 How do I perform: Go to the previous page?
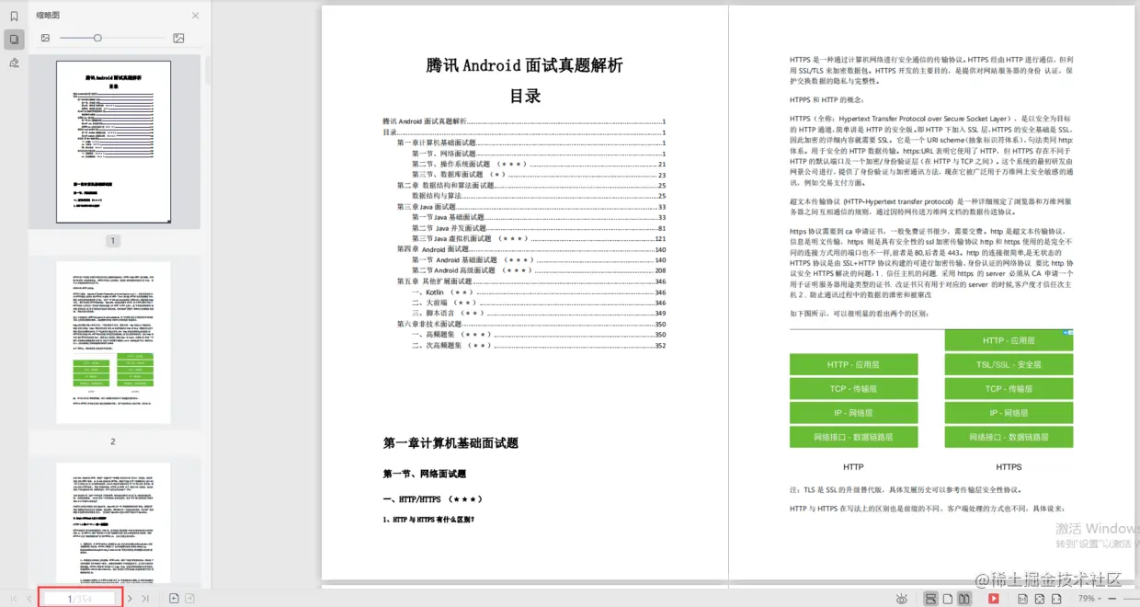coord(29,599)
